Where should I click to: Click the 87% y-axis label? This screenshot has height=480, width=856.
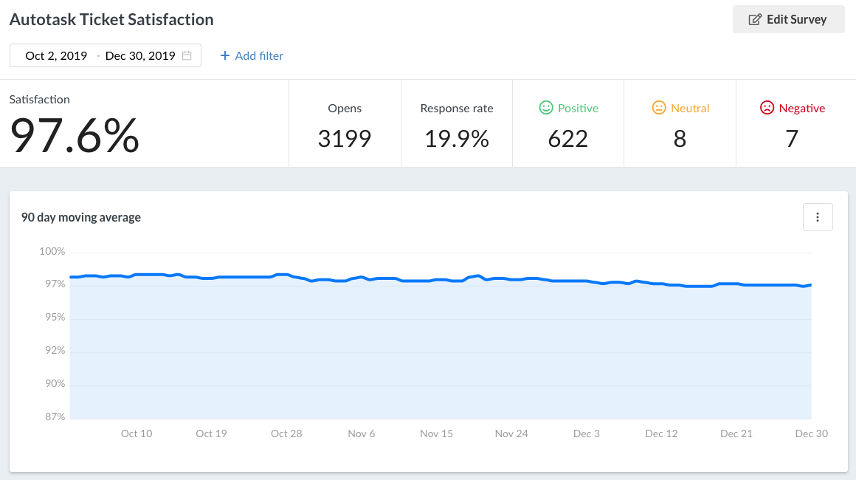coord(55,416)
